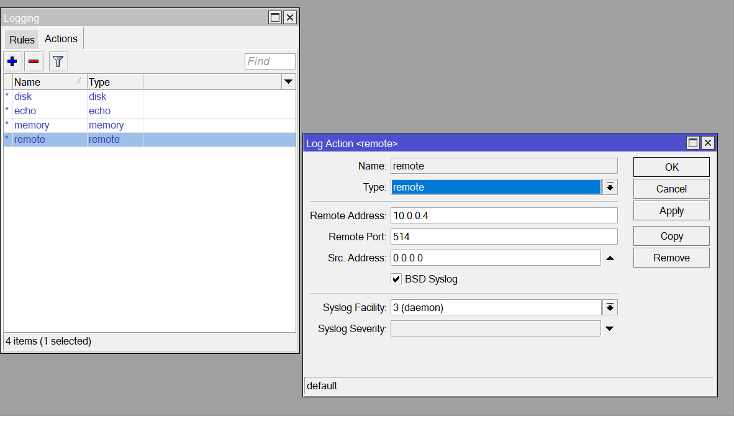
Task: Collapse Src. Address options via the up arrow
Action: tap(610, 257)
